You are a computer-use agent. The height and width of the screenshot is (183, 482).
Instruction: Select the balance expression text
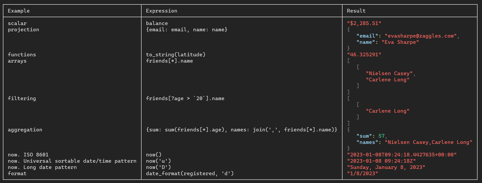click(157, 23)
